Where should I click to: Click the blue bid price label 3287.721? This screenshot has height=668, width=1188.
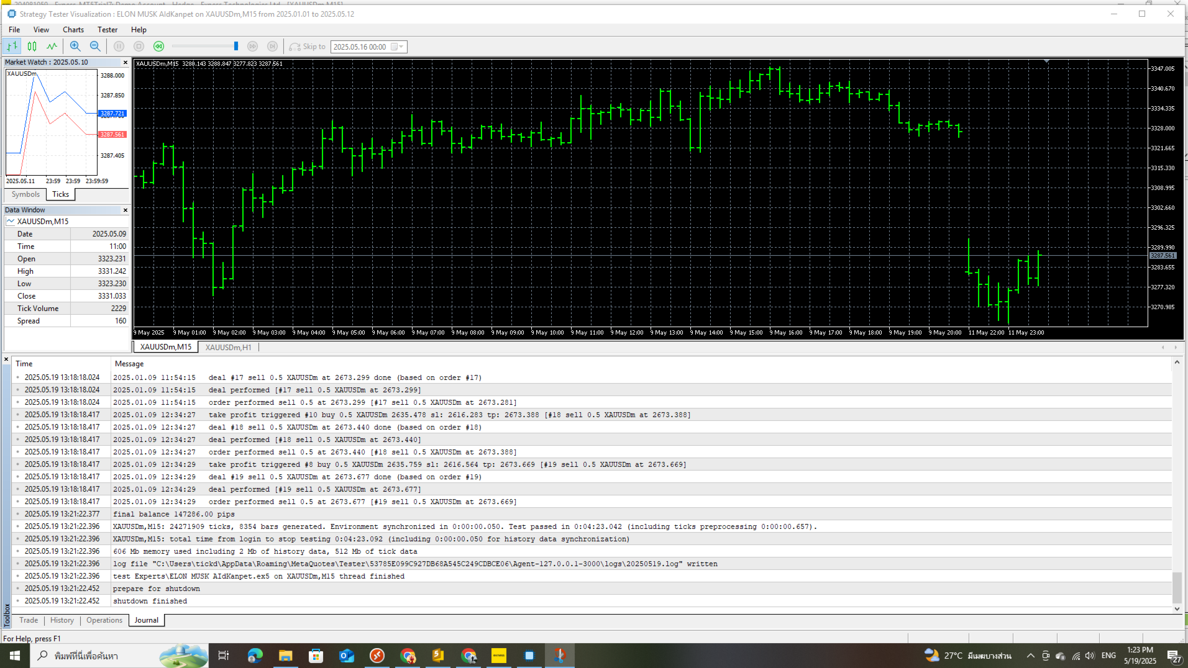point(112,114)
